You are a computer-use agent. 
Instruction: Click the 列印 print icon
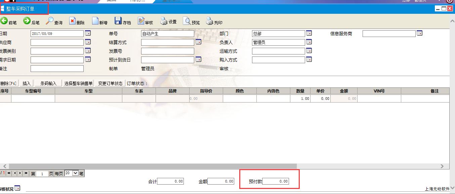[210, 21]
